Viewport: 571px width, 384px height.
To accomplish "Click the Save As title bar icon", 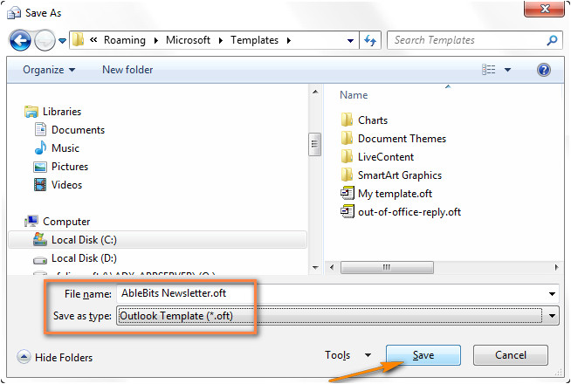I will (x=14, y=13).
